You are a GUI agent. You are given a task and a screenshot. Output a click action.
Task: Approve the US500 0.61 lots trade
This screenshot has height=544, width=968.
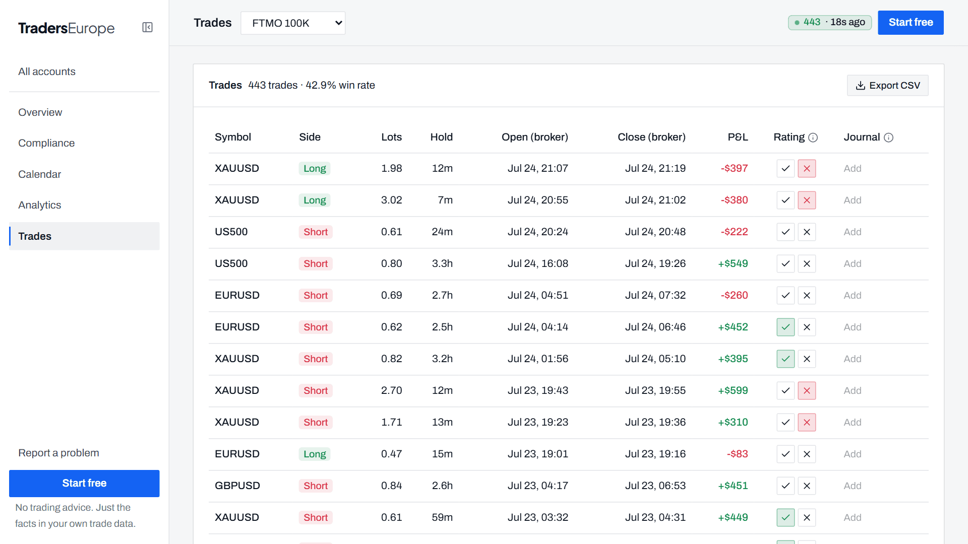click(785, 232)
